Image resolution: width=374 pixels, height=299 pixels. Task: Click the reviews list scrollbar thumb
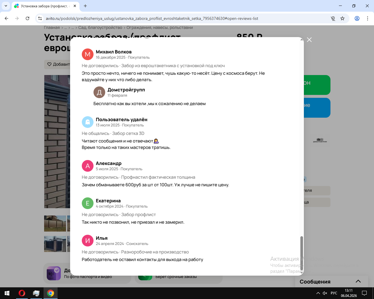coord(302,253)
